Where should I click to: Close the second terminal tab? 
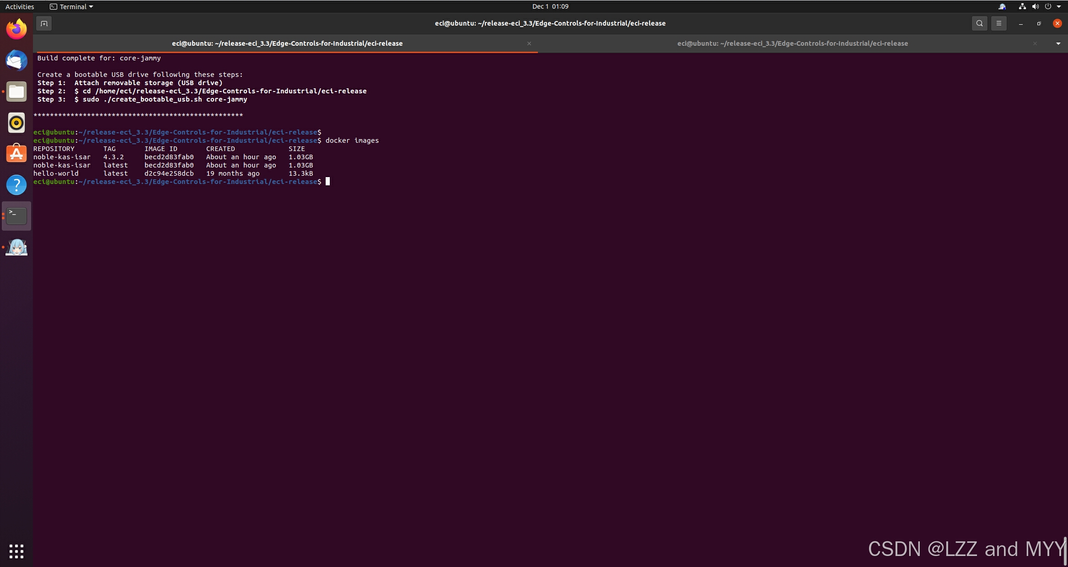tap(1035, 43)
